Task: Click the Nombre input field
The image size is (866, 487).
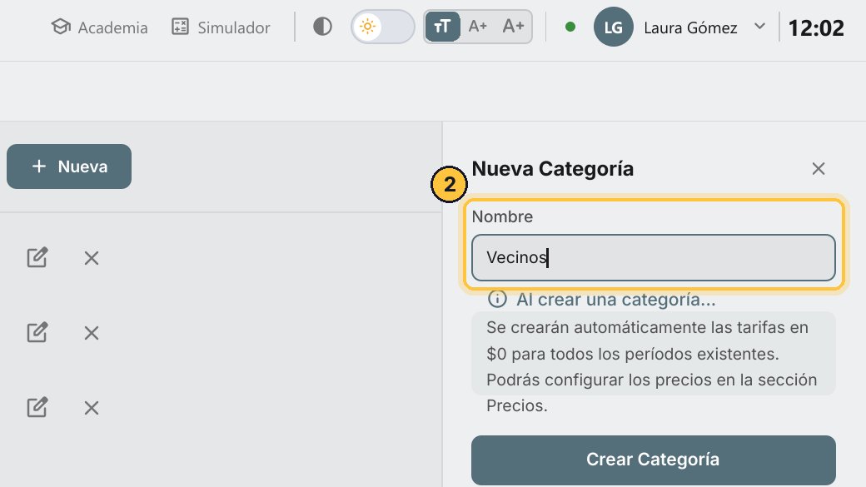Action: pyautogui.click(x=654, y=257)
